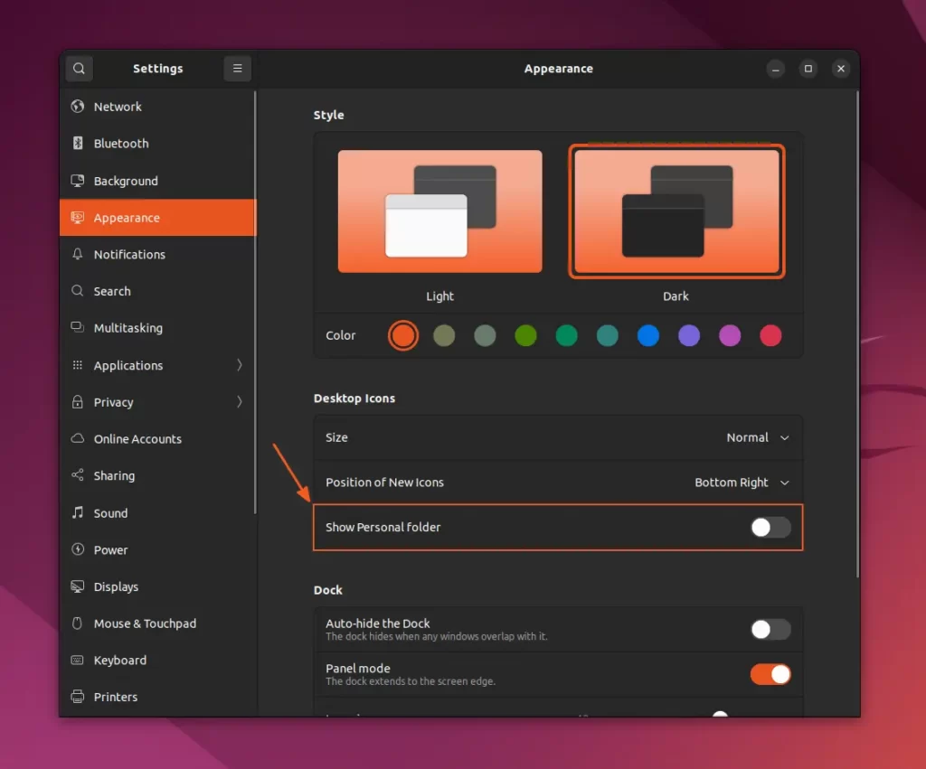Open the desktop icon Size dropdown

(x=758, y=437)
